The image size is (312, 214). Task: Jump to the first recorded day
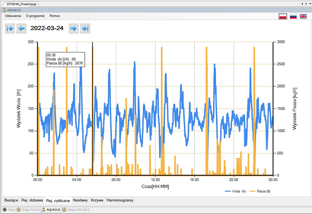[x=10, y=28]
